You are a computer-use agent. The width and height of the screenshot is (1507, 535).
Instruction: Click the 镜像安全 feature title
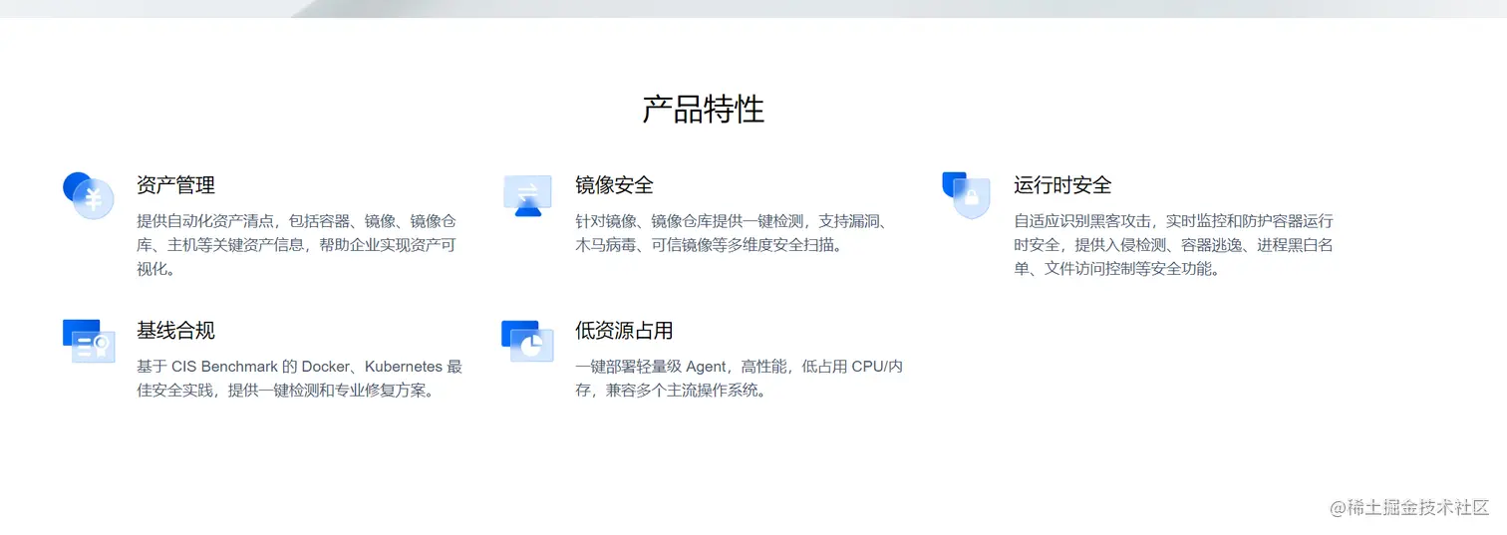pos(614,185)
